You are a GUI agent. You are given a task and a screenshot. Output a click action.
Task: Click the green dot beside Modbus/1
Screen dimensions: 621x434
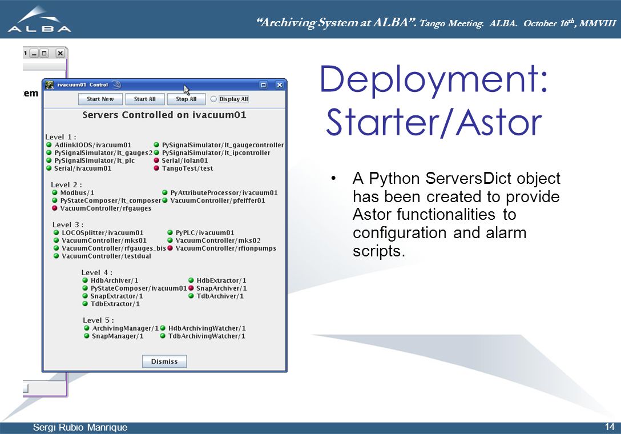click(x=55, y=192)
